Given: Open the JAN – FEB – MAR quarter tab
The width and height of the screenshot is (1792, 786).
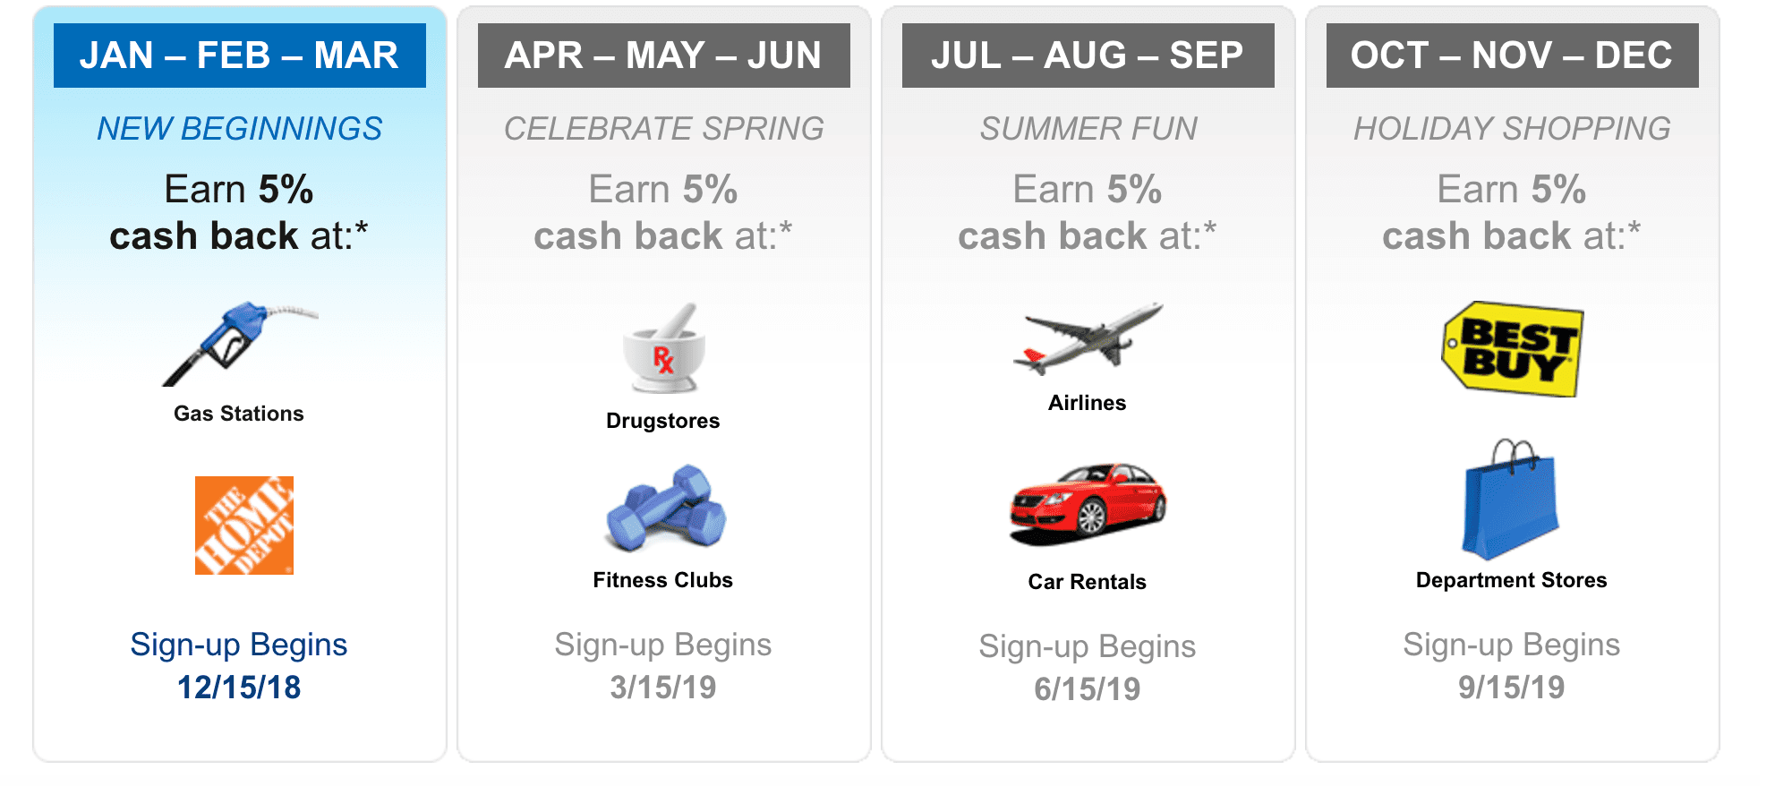Looking at the screenshot, I should coord(240,56).
